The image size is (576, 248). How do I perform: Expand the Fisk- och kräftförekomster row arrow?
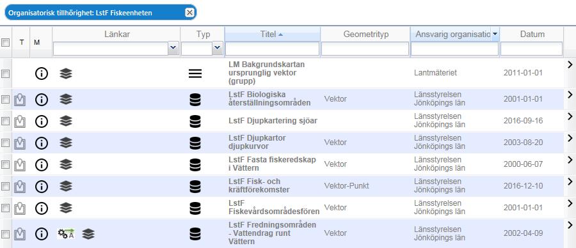(x=570, y=182)
